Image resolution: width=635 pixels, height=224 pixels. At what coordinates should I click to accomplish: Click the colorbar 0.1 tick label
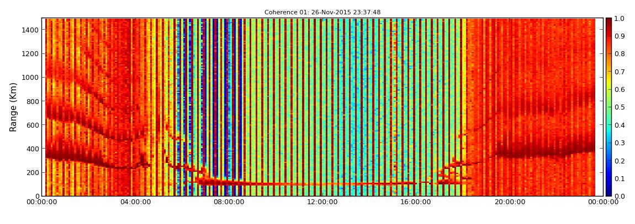click(x=619, y=178)
